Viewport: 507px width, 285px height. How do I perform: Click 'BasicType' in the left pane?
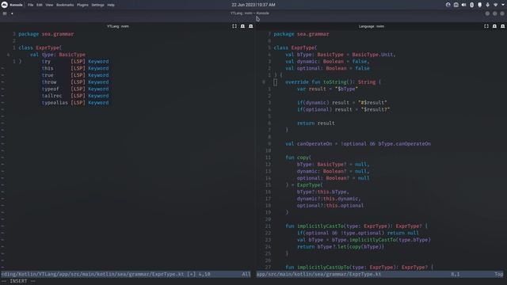pos(72,55)
